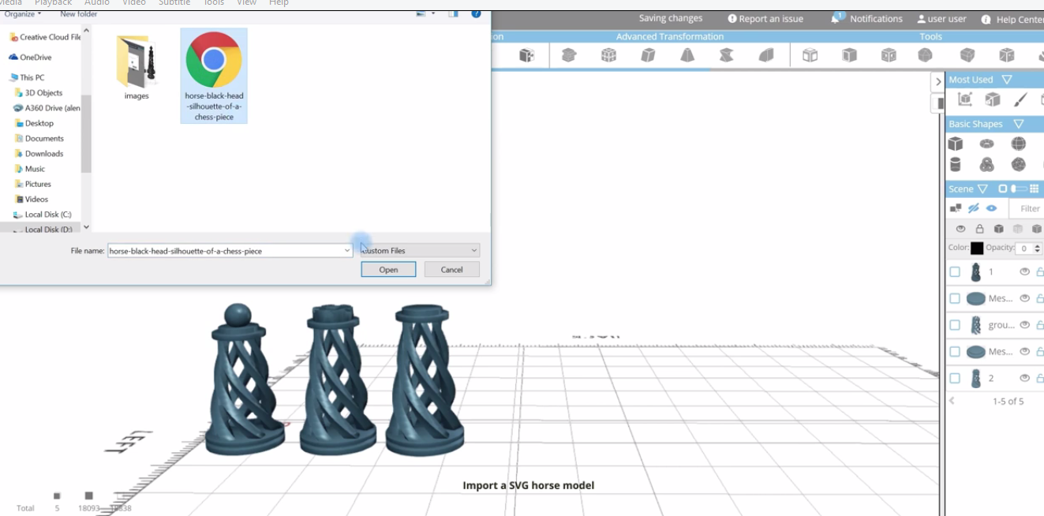This screenshot has height=516, width=1044.
Task: Select the taper cone transformation tool icon
Action: click(687, 55)
